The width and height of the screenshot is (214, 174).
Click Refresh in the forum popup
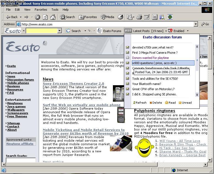tap(140, 102)
